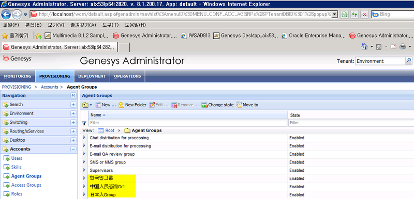Open the Access Groups link

coord(26,185)
